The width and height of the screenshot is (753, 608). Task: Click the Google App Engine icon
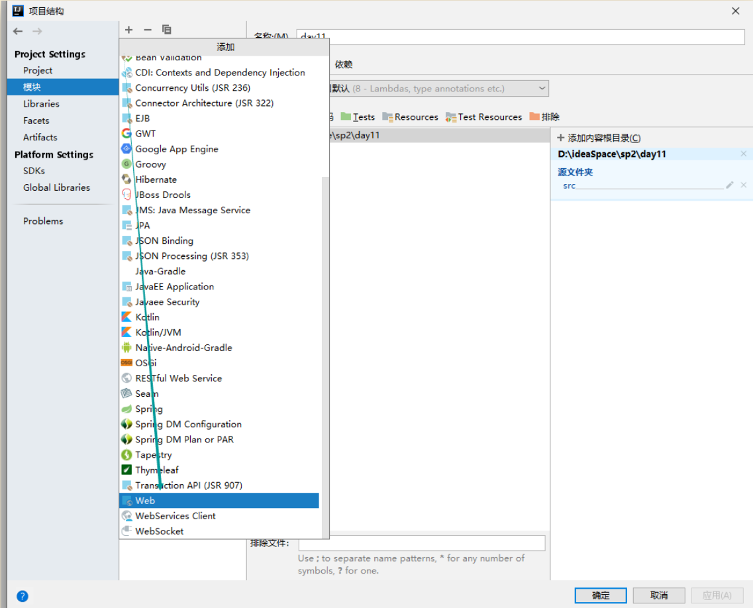pyautogui.click(x=126, y=149)
